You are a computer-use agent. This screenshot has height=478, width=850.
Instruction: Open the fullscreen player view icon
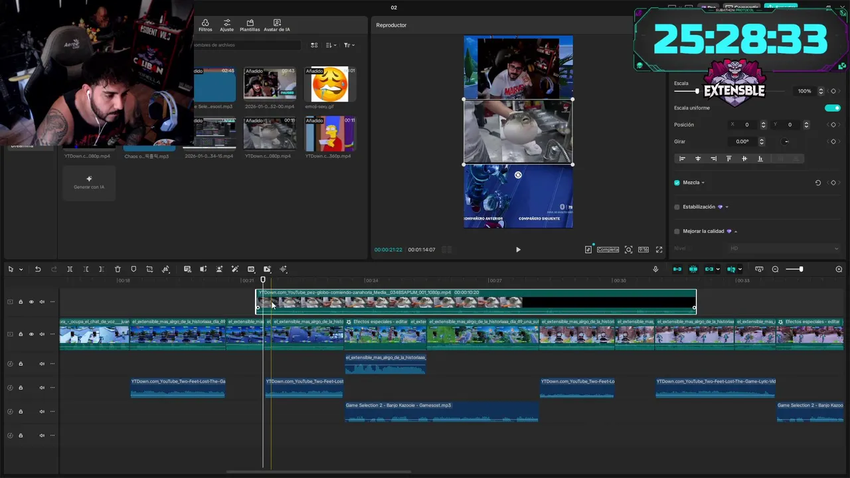pyautogui.click(x=659, y=250)
